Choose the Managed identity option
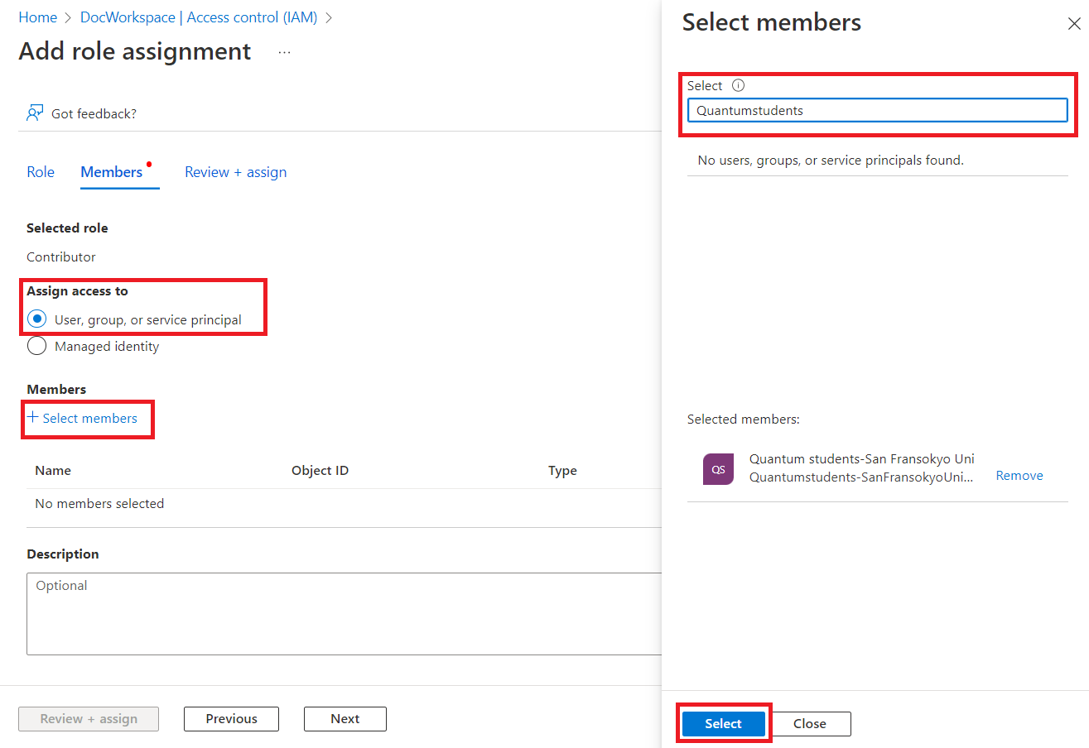The width and height of the screenshot is (1089, 748). tap(36, 346)
